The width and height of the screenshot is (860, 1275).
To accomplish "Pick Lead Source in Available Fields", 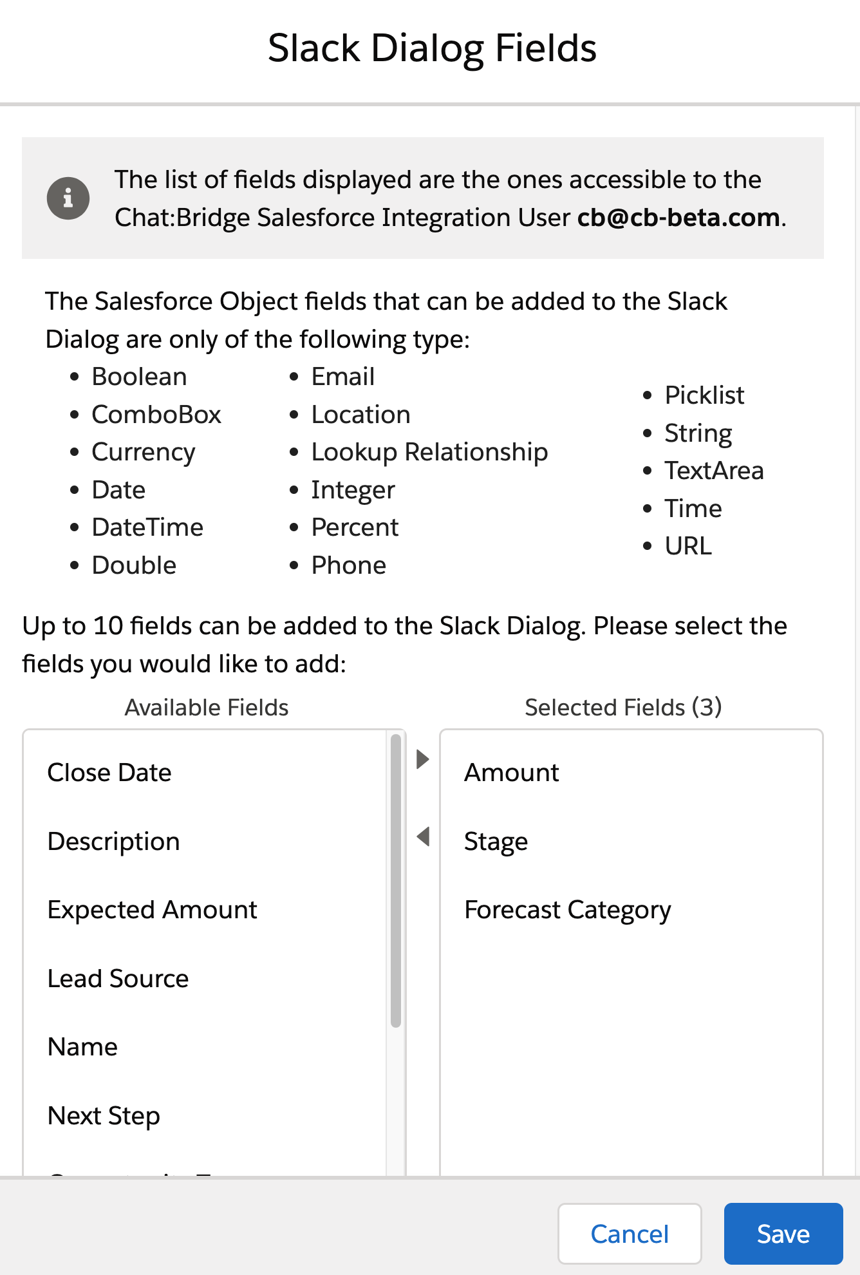I will tap(118, 979).
